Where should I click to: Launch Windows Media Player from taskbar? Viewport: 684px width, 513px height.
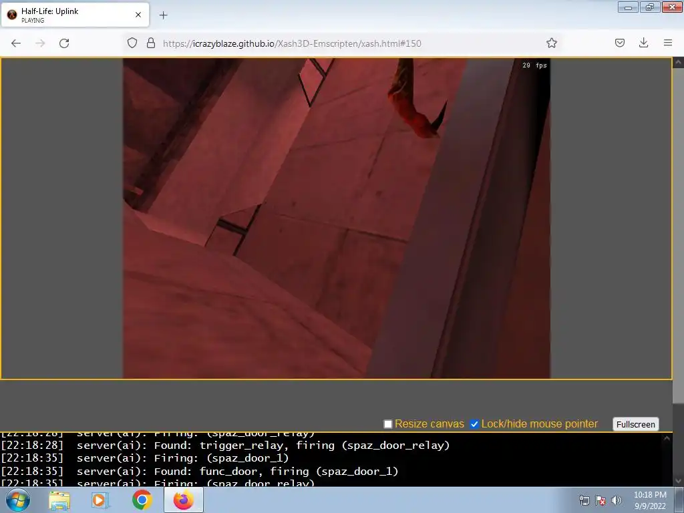100,500
